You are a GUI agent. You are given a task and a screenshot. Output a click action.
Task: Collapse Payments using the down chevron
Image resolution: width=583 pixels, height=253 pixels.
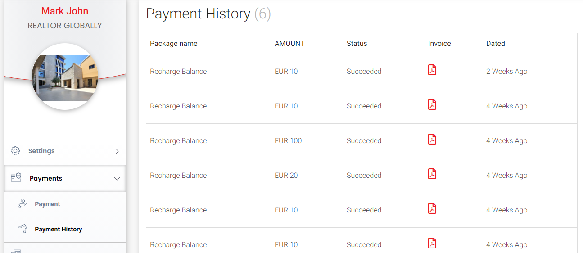point(117,179)
